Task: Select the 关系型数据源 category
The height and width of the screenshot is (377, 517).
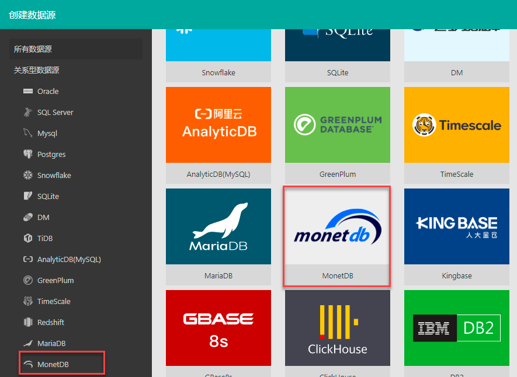Action: [x=37, y=71]
